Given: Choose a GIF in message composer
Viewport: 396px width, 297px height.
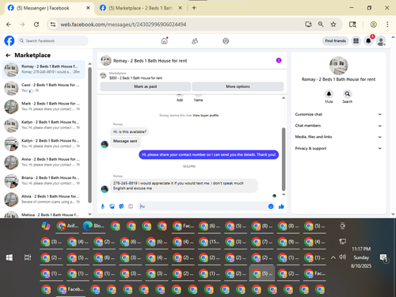Looking at the screenshot, I should [131, 207].
